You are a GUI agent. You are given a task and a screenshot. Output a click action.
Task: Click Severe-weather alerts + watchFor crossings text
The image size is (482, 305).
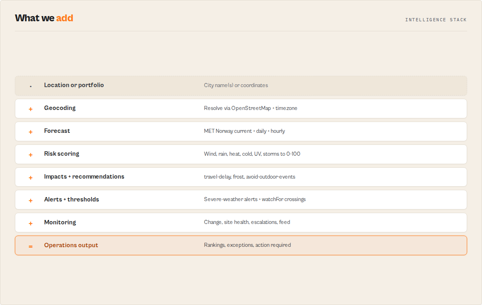[255, 199]
